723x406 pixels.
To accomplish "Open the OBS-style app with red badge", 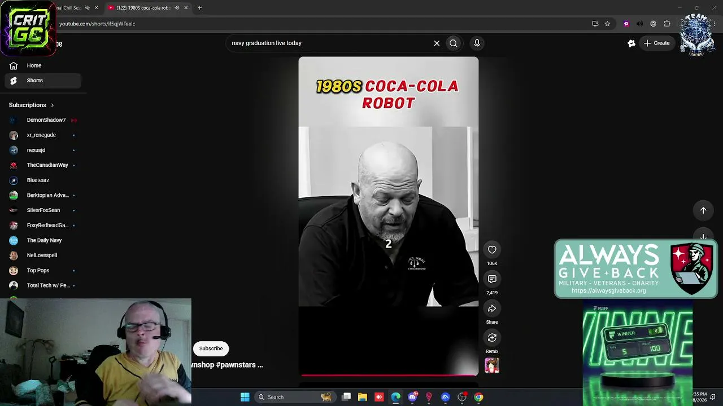I will [x=462, y=397].
